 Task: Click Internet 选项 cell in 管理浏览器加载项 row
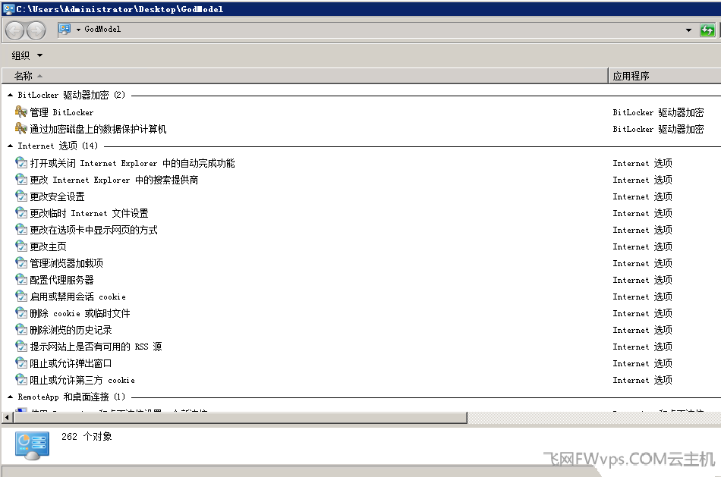(x=642, y=264)
